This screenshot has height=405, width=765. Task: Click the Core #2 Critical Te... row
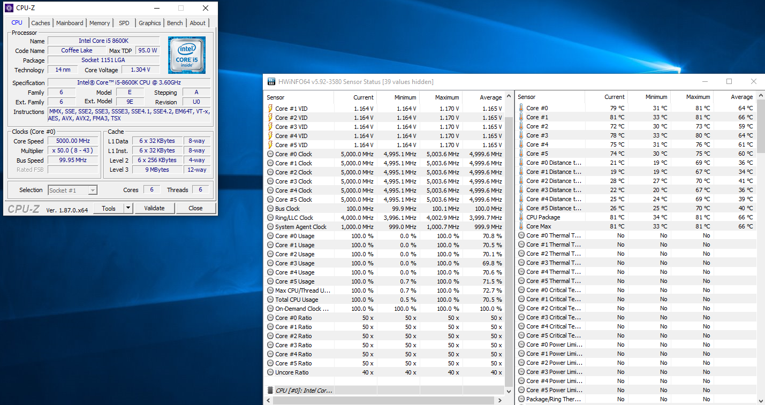pyautogui.click(x=637, y=308)
